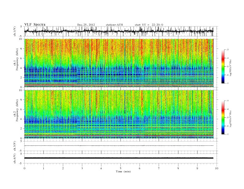The image size is (244, 189).
Task: Click the ch.4 waveform strip
Action: 121,158
